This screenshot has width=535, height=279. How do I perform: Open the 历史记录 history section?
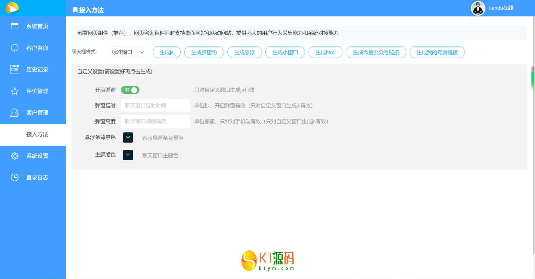[x=37, y=69]
